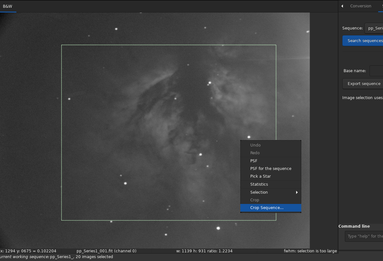
Task: Click the top edge of the dotted selection rectangle
Action: tap(169, 45)
